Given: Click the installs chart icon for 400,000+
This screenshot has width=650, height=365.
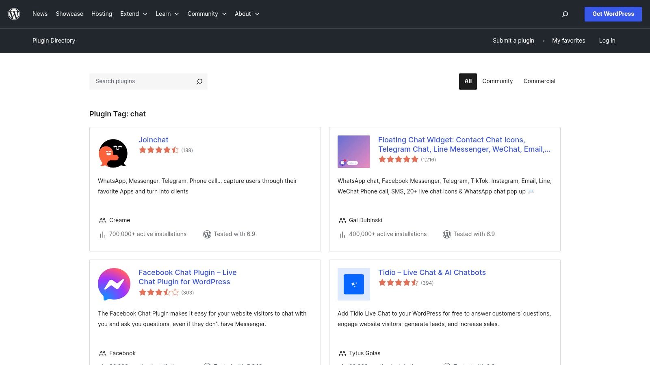Looking at the screenshot, I should point(342,234).
